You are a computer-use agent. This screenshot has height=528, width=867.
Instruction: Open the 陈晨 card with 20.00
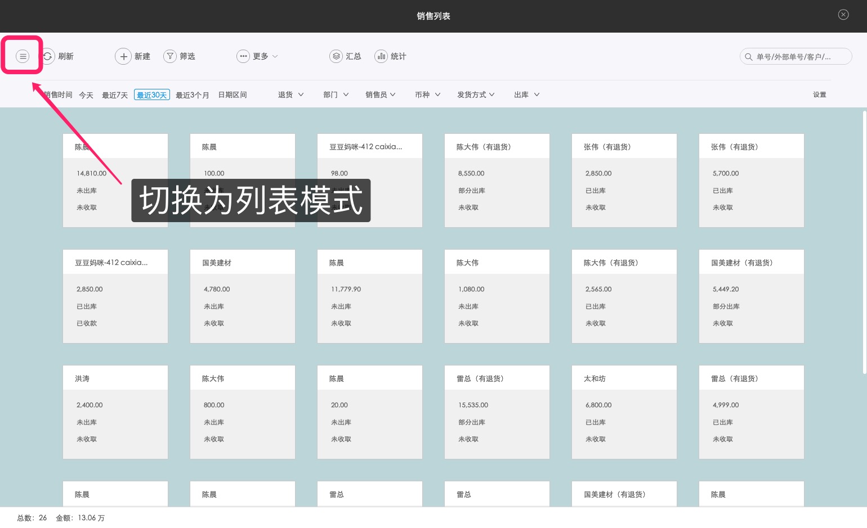pos(370,412)
